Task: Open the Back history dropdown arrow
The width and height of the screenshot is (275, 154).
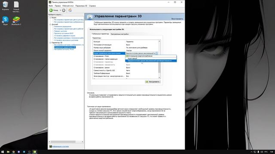Action: pos(60,10)
